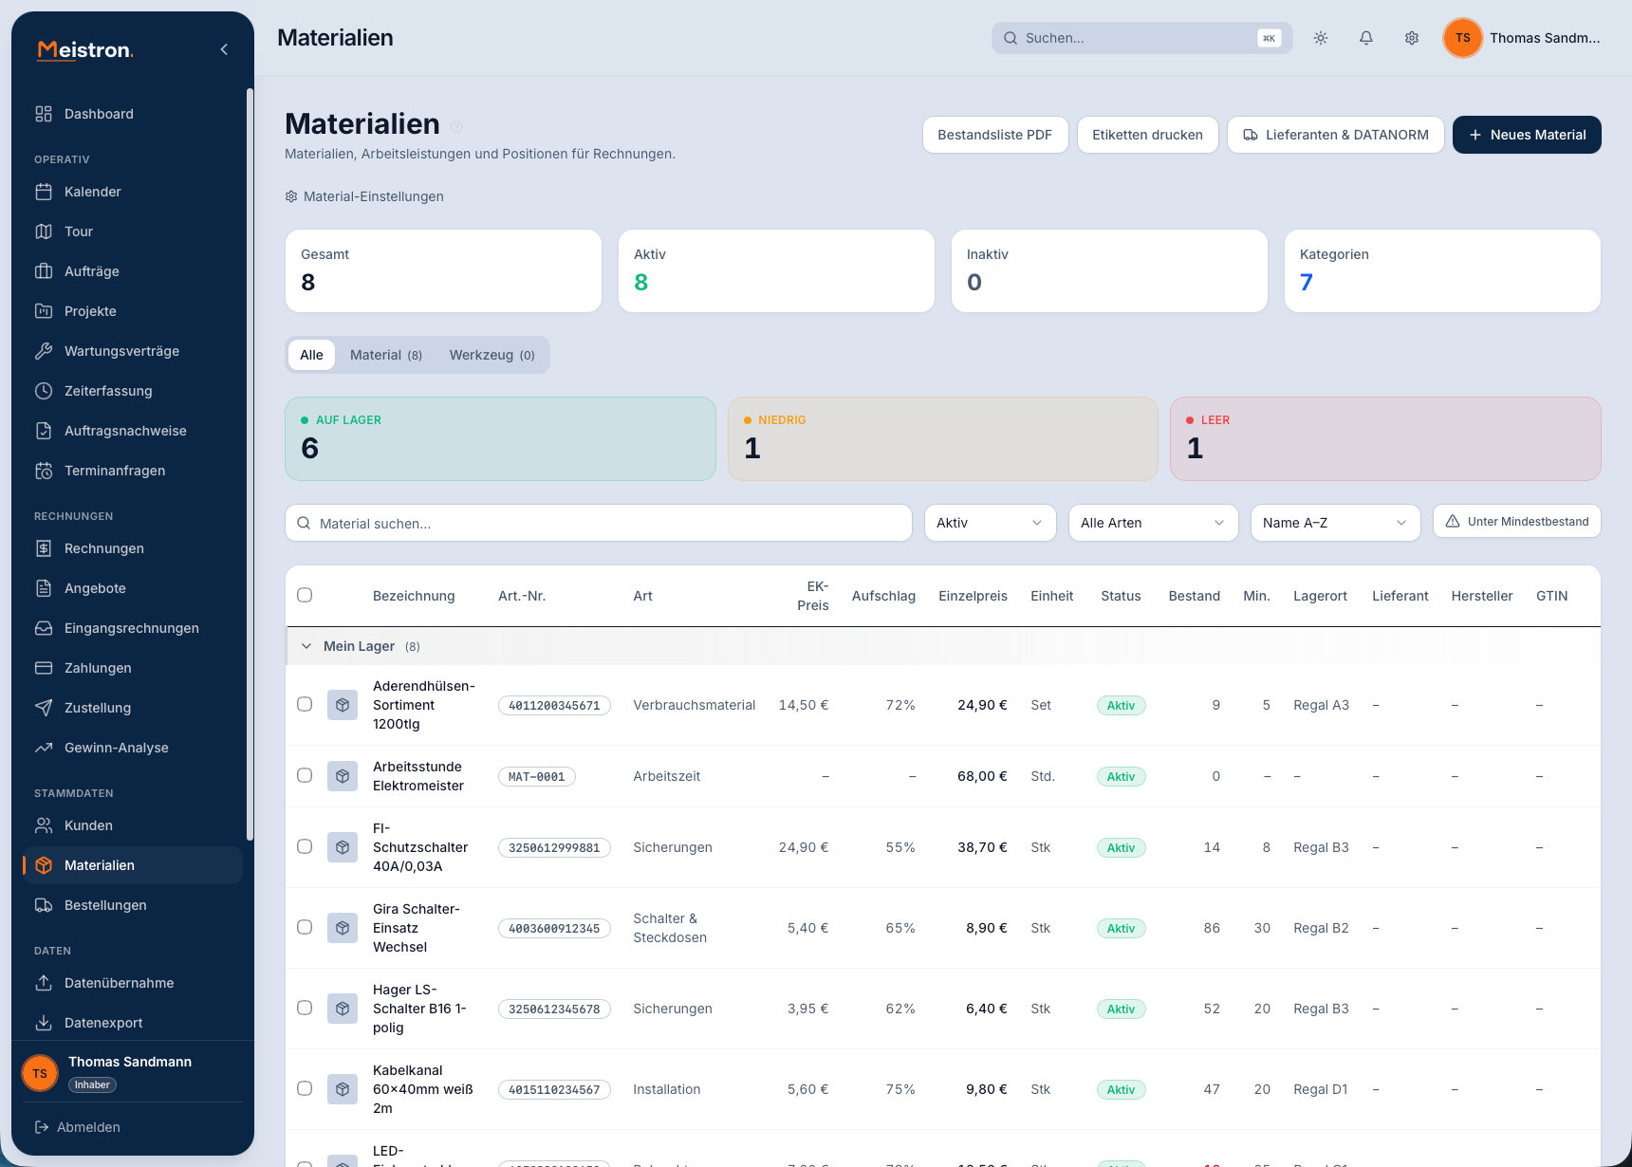Select the FI-Schutzschalter row checkbox
Screen dimensions: 1632x1167
pyautogui.click(x=305, y=846)
